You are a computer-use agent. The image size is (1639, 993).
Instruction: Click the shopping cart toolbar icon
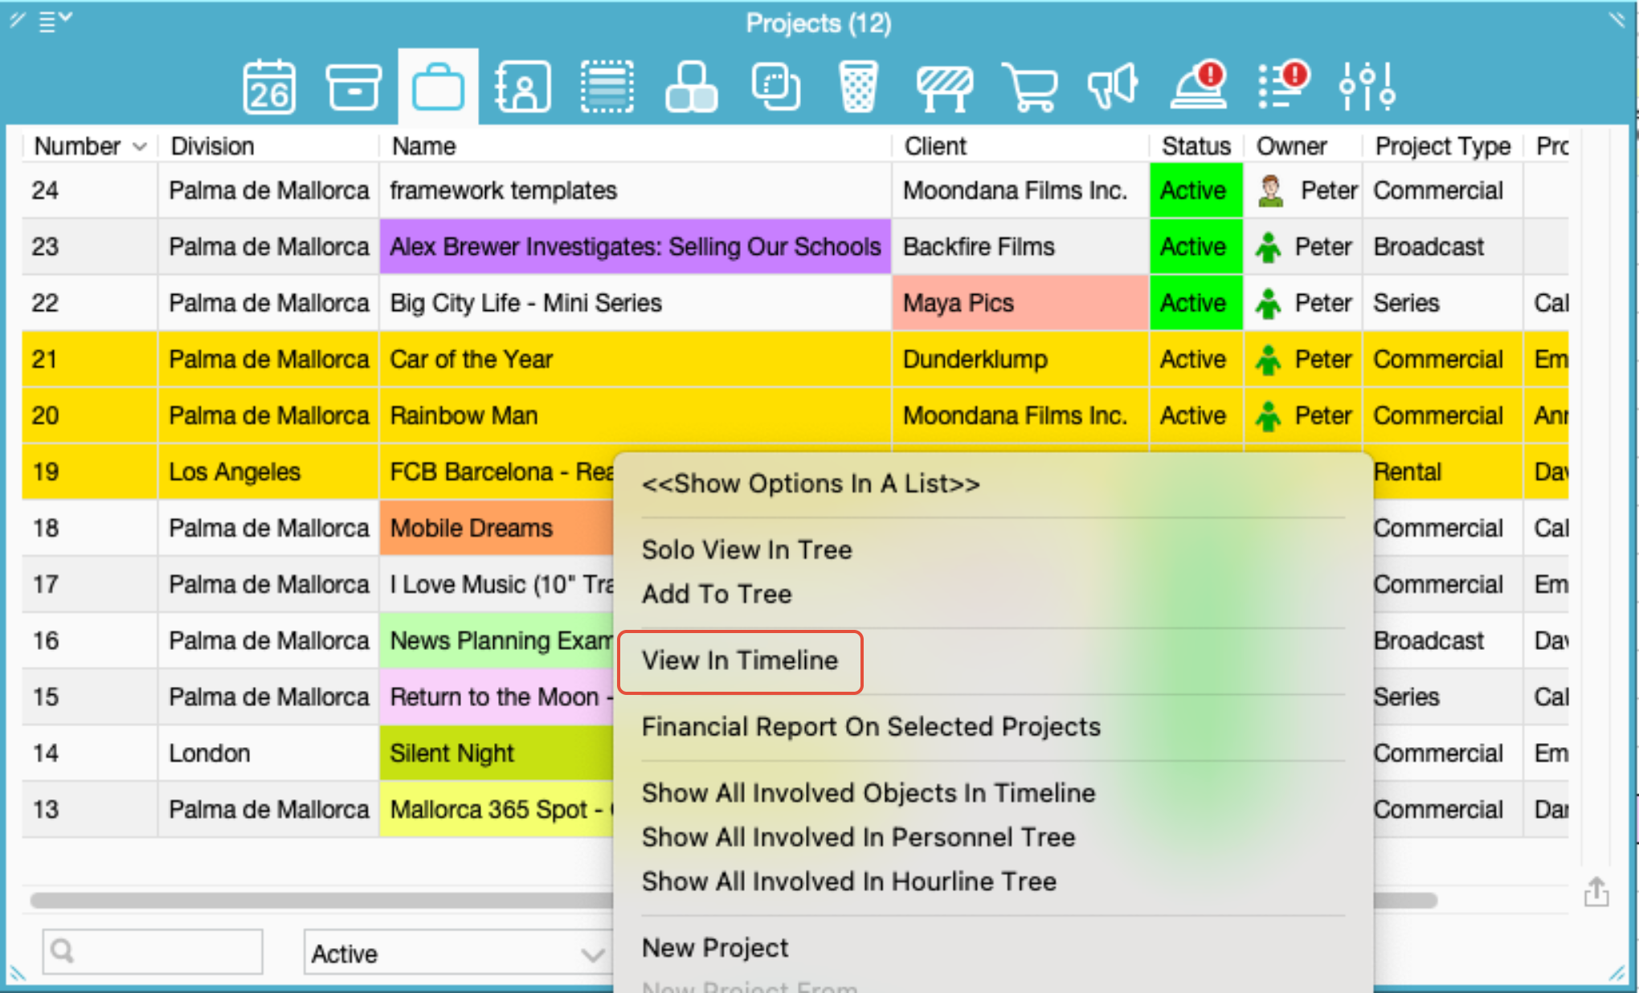pyautogui.click(x=1030, y=87)
